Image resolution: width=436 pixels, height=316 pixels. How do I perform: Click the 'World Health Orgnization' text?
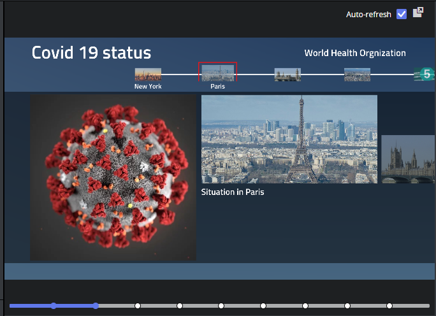click(354, 53)
